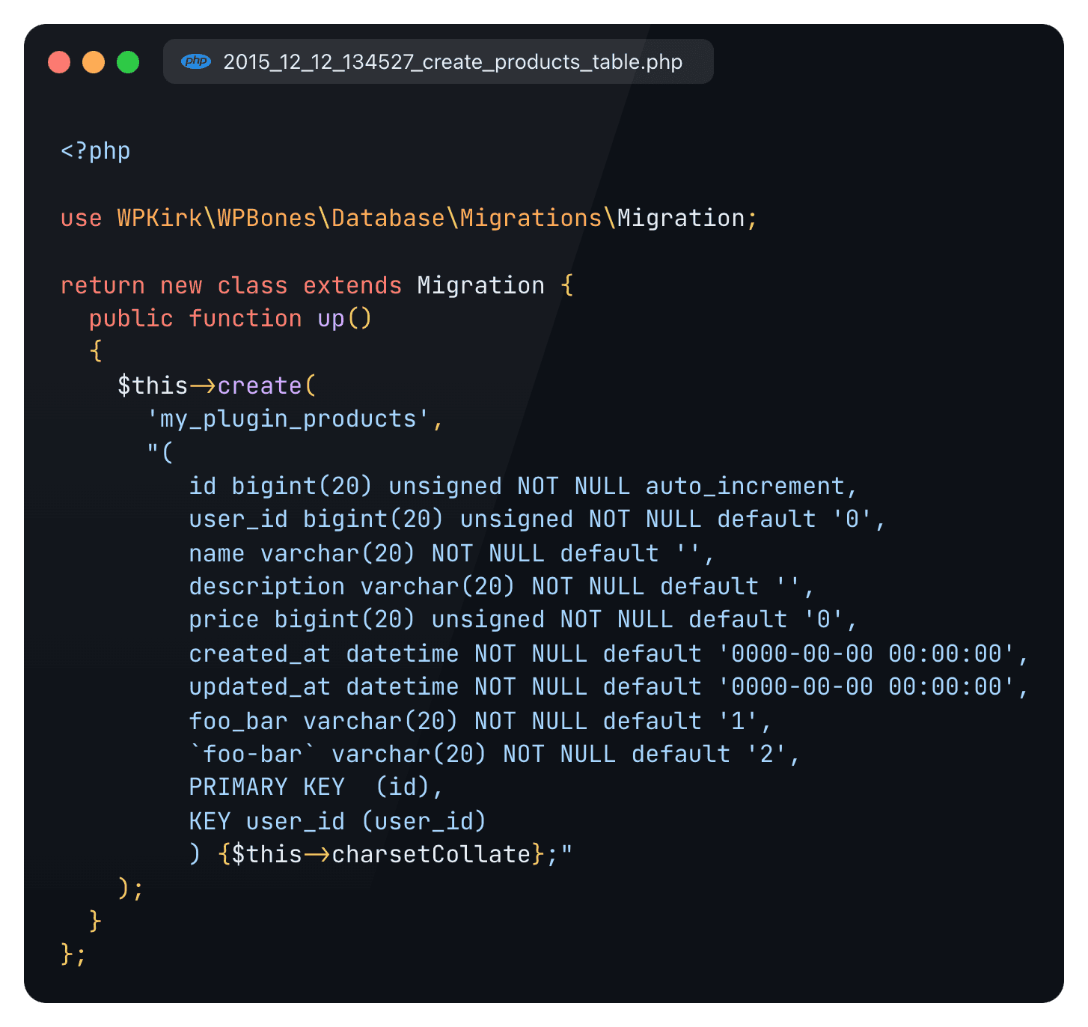Image resolution: width=1088 pixels, height=1027 pixels.
Task: Click the red close window button
Action: [x=59, y=62]
